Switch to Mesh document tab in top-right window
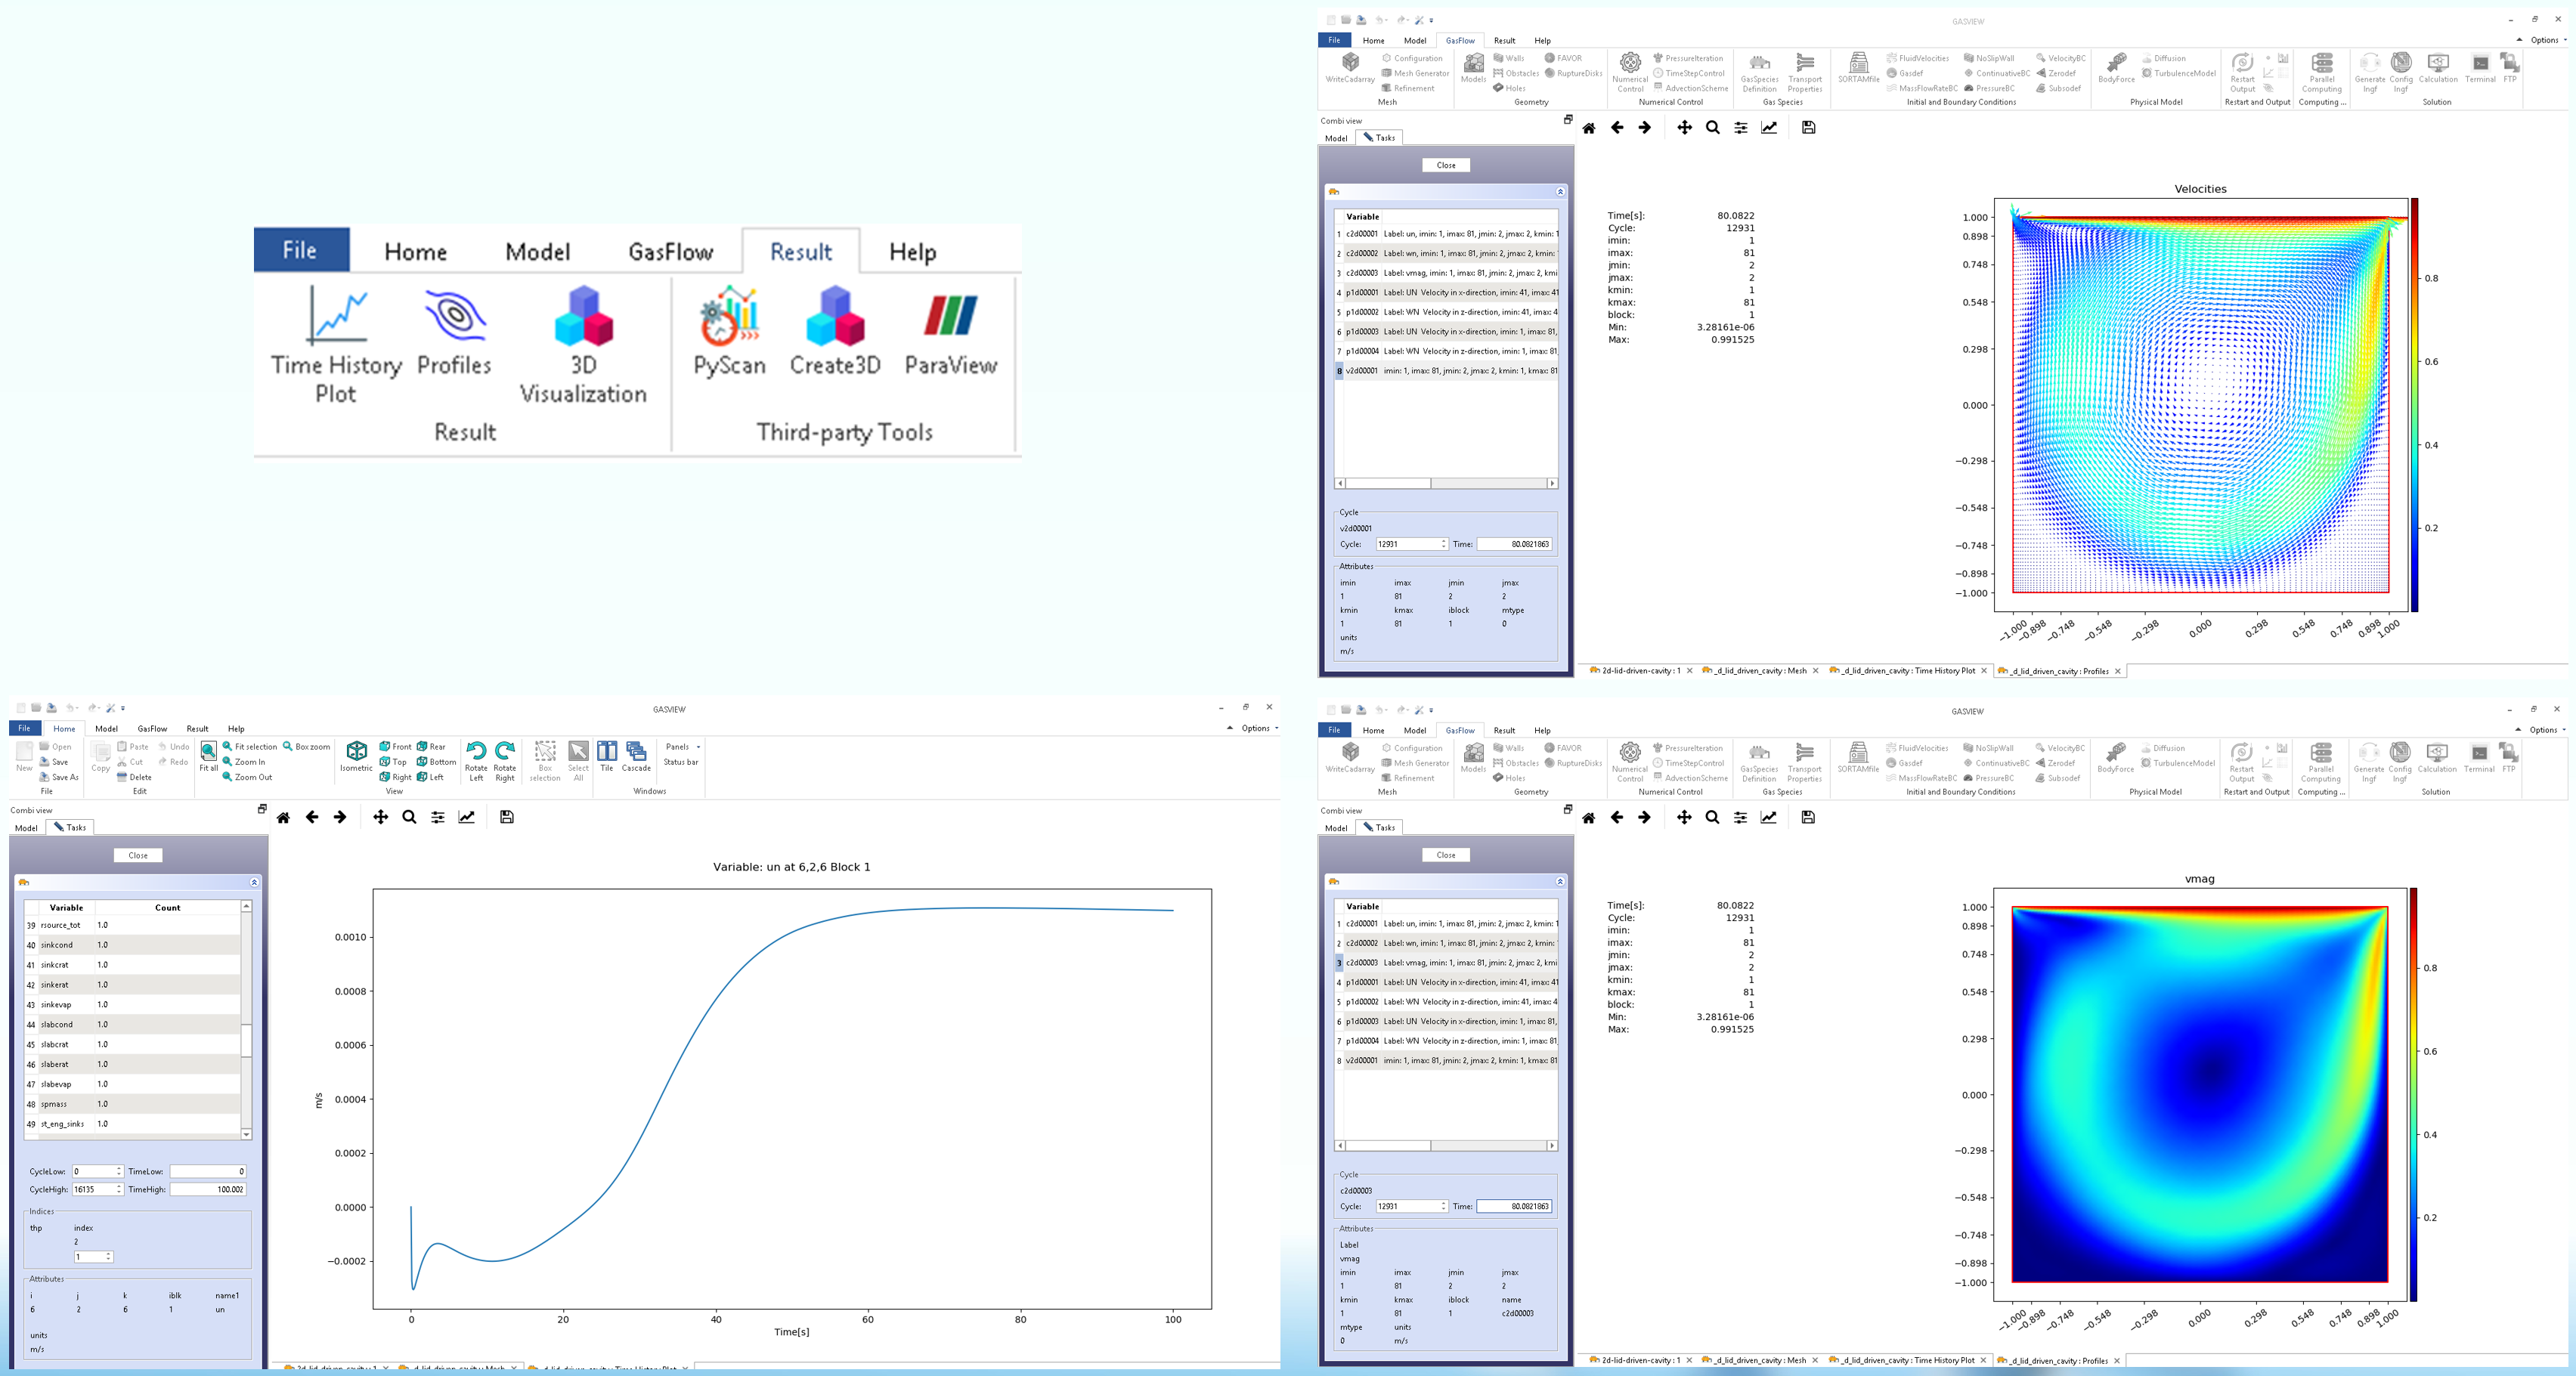 pyautogui.click(x=1760, y=671)
